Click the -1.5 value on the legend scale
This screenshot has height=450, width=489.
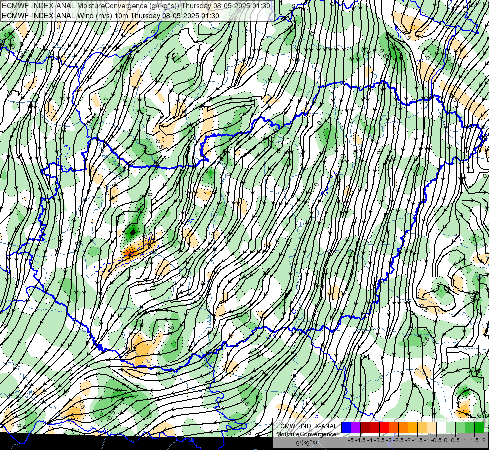coord(417,440)
